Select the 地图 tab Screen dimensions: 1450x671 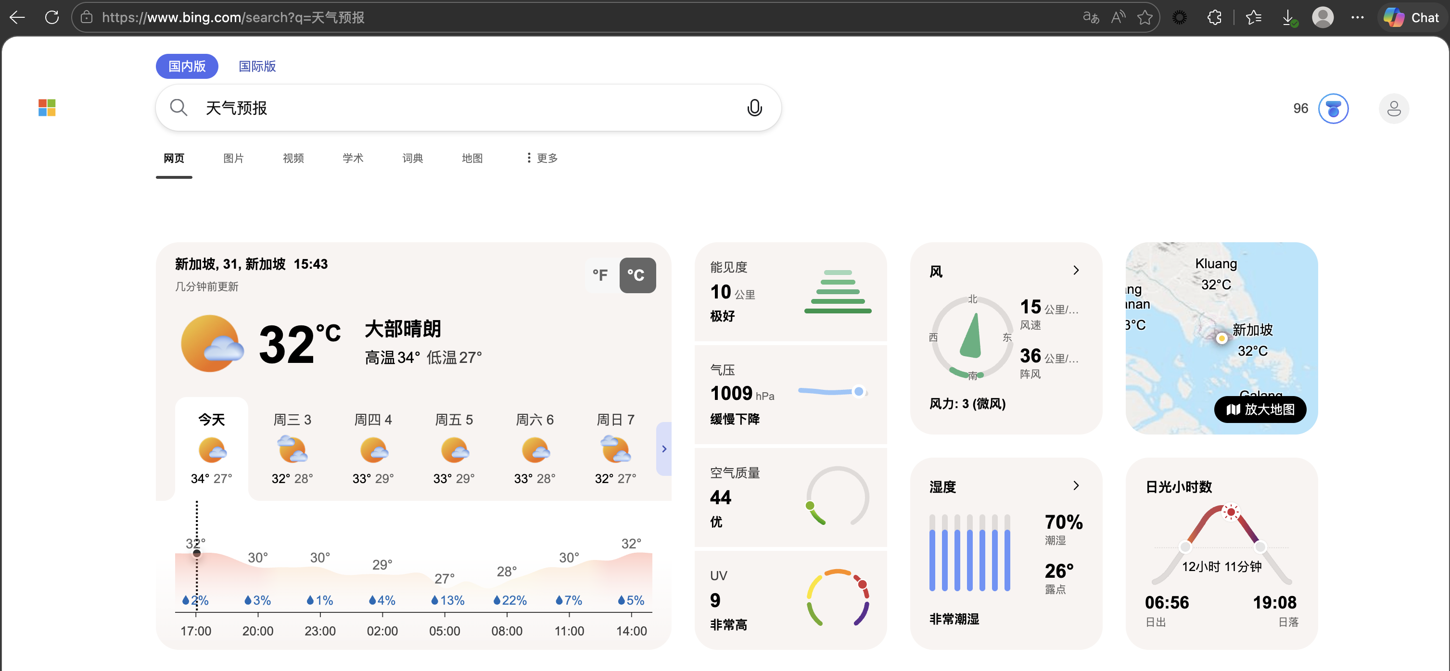tap(472, 159)
